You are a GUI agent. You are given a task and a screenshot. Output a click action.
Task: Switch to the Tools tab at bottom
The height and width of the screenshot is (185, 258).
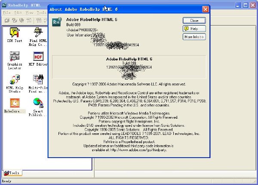coord(12,173)
